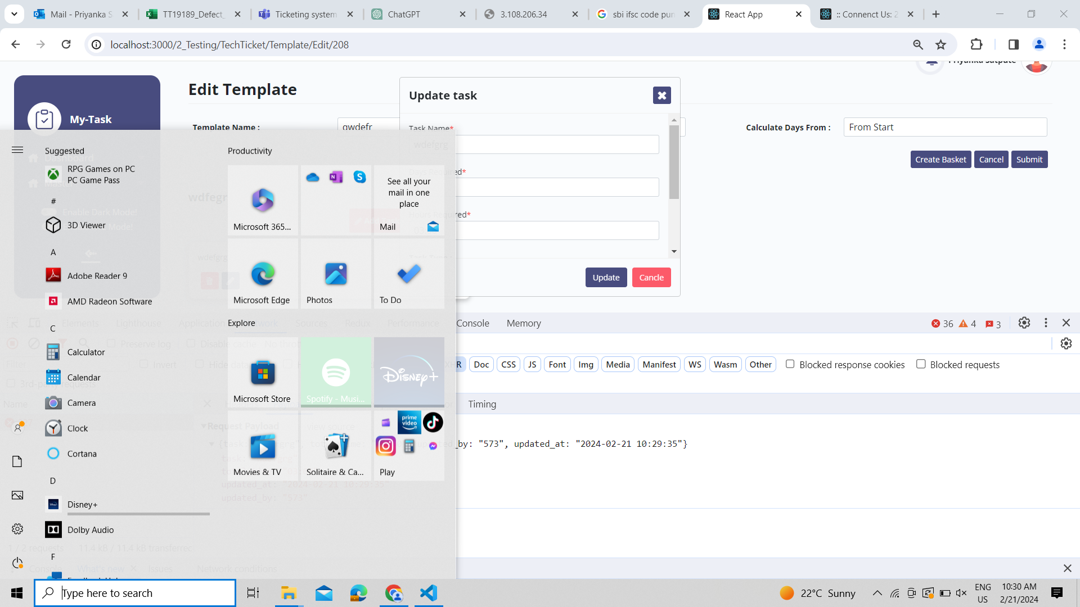1080x607 pixels.
Task: Open Calculate Days From dropdown
Action: [x=945, y=127]
